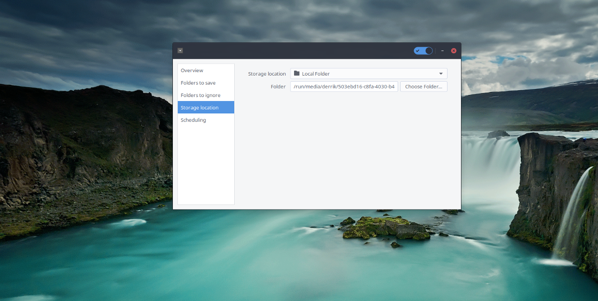Expand the Local Folder storage dropdown
The height and width of the screenshot is (301, 598).
(x=369, y=74)
